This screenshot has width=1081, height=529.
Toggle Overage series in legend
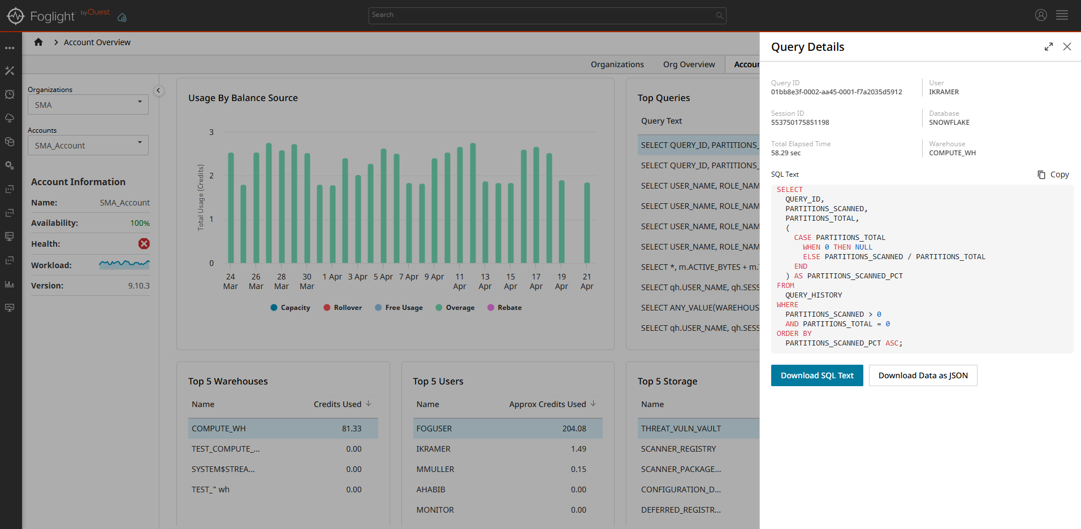[x=455, y=308]
